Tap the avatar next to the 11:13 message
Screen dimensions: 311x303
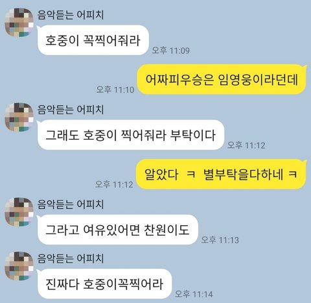(19, 212)
